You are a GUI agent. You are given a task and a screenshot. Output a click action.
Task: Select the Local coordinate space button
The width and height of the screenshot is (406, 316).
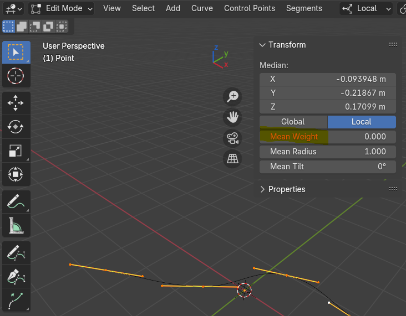362,122
